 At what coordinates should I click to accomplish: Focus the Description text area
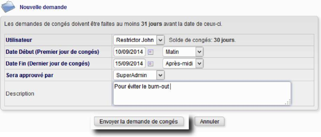pos(202,94)
